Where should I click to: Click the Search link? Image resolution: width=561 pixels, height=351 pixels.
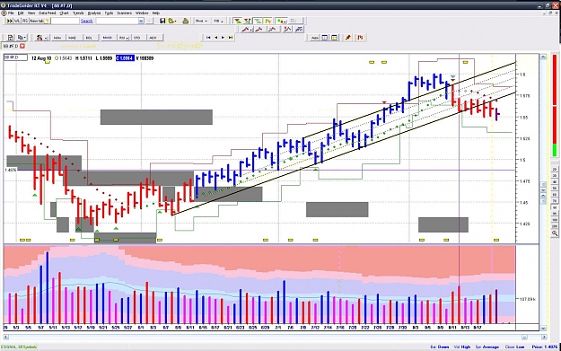[x=86, y=22]
